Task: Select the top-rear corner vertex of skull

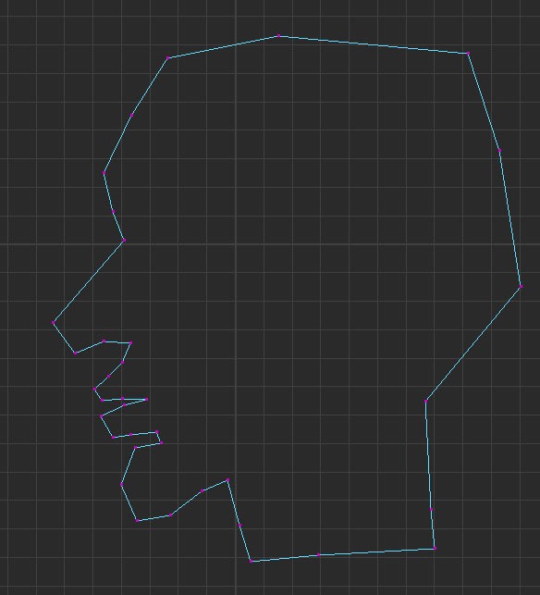Action: pos(468,54)
